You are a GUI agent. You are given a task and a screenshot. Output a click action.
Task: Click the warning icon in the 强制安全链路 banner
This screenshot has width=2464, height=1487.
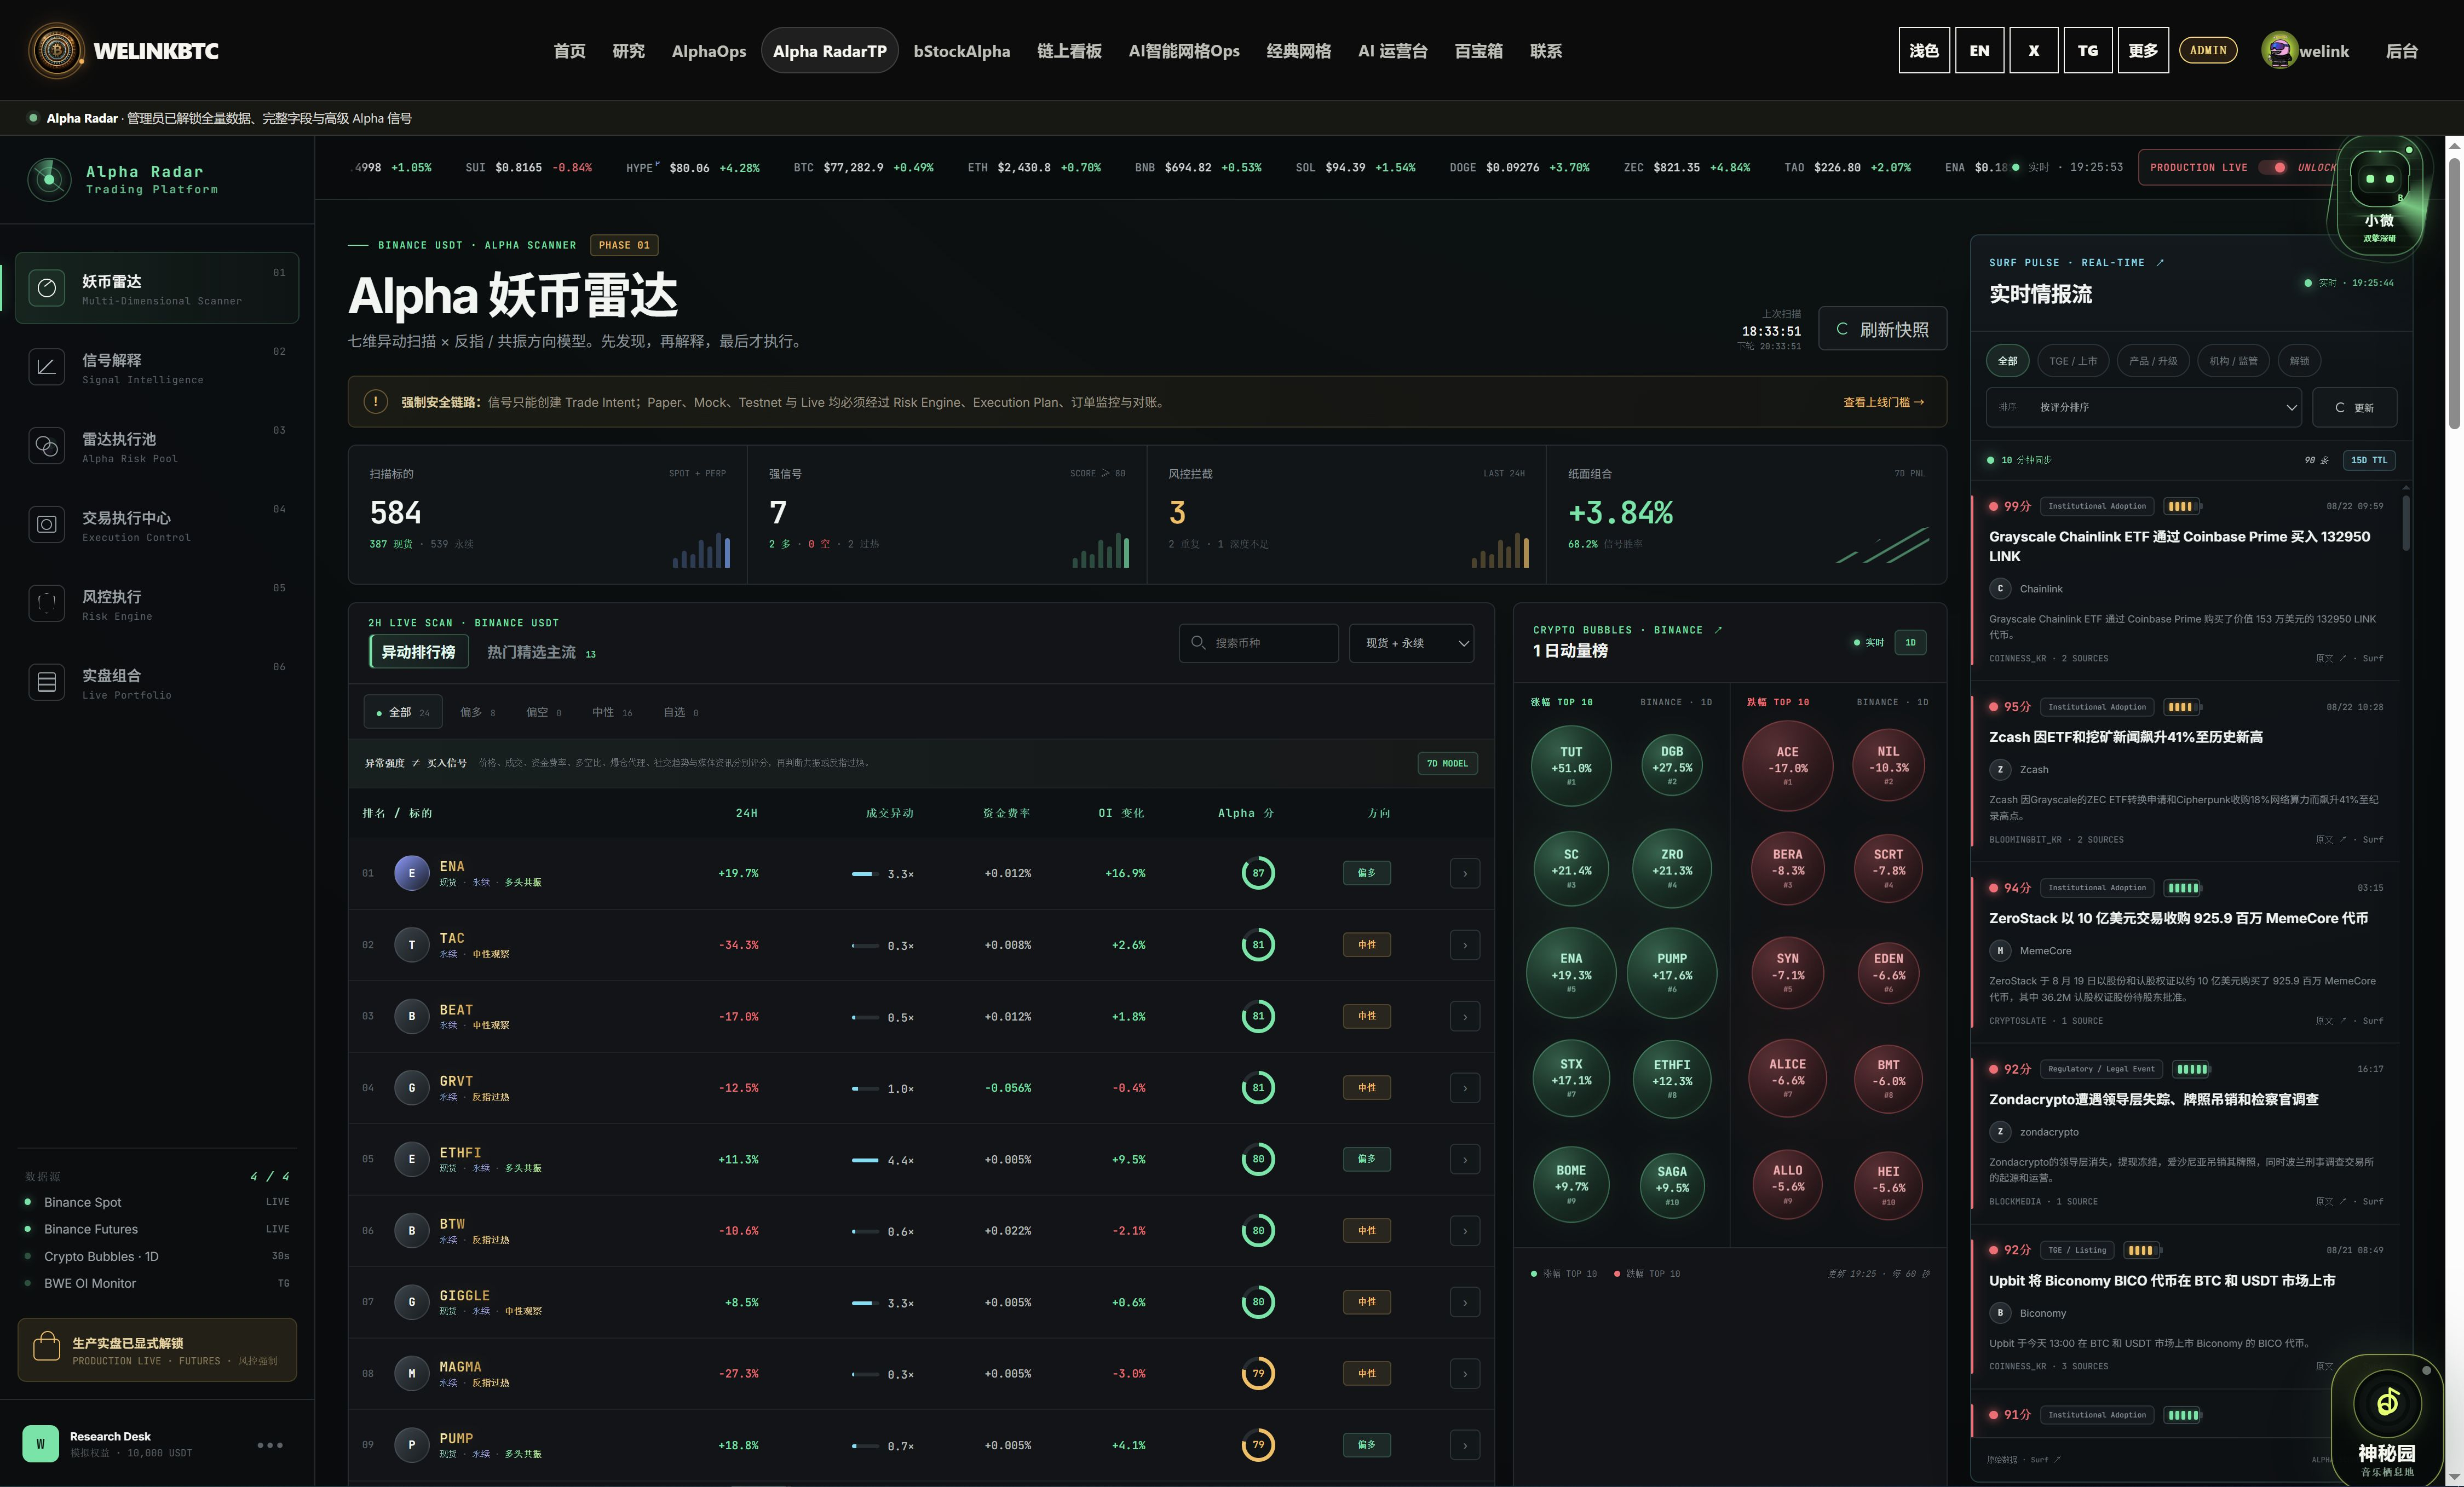[375, 402]
